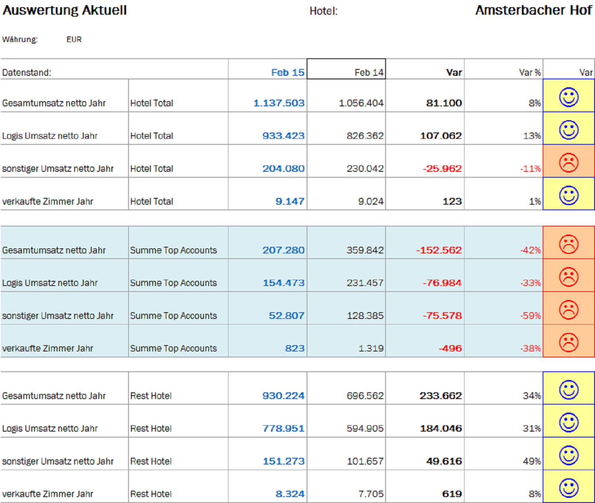The image size is (595, 503).
Task: Click sad face for verkaufte Zimmer Summe Top Accounts
Action: pos(569,342)
